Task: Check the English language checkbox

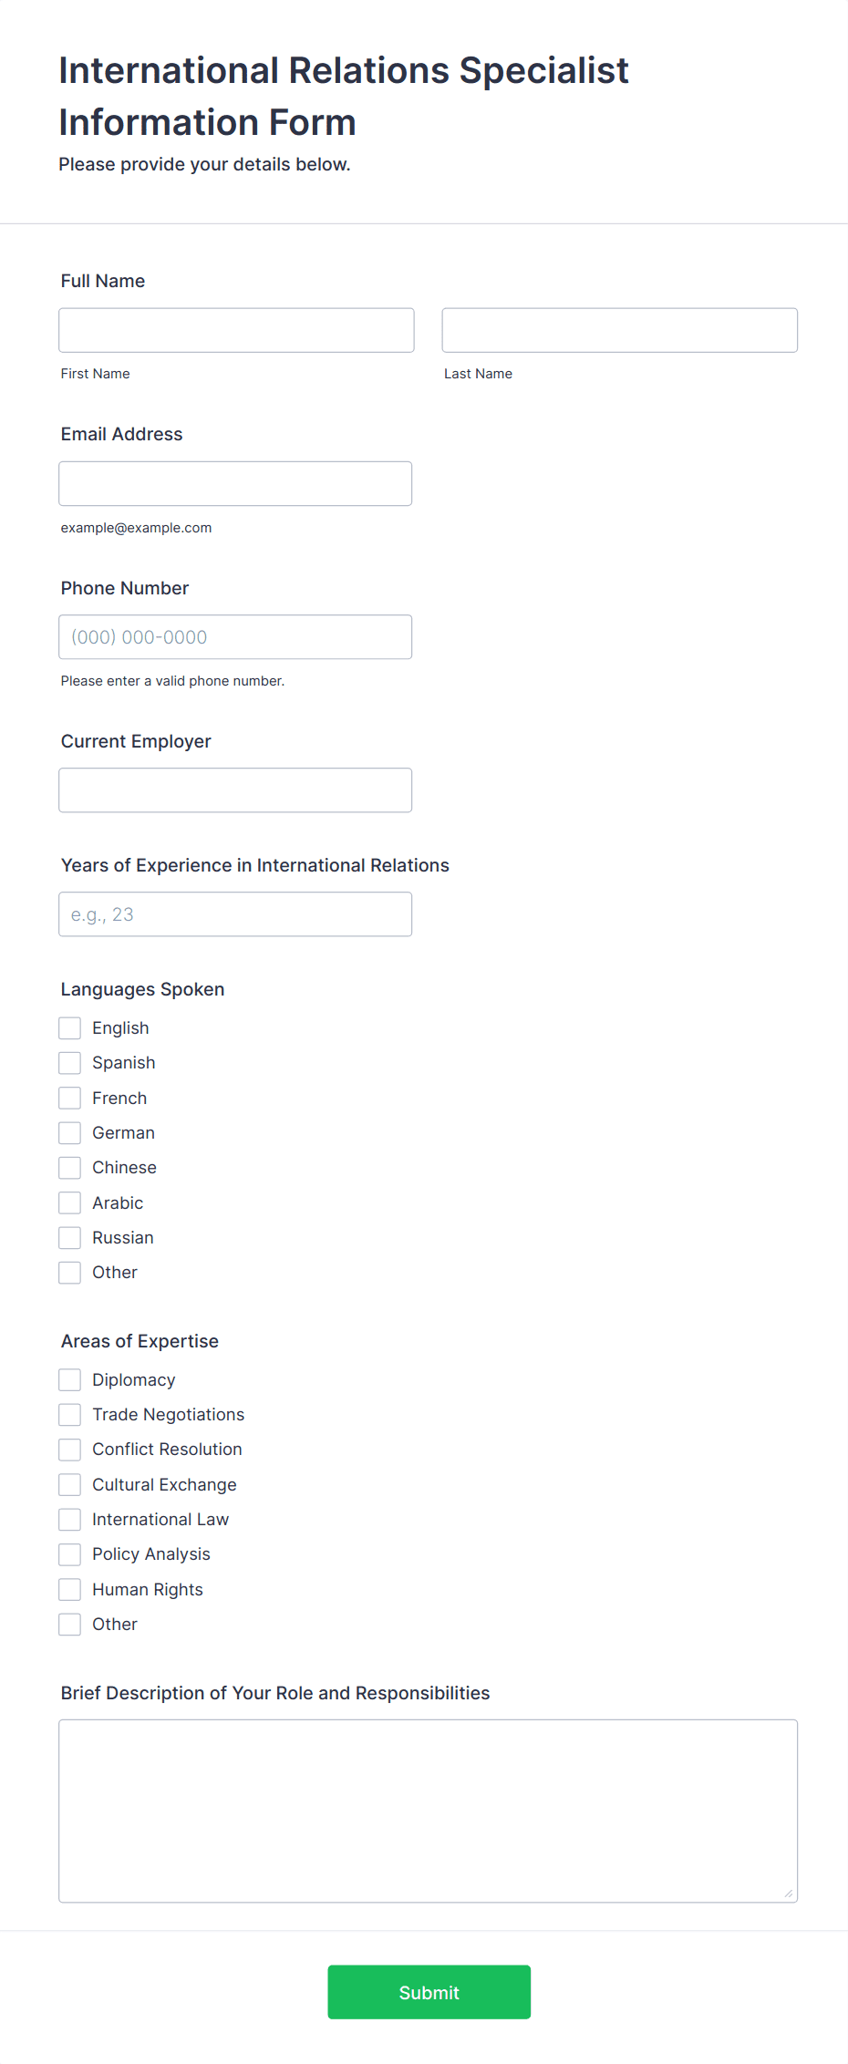Action: 70,1028
